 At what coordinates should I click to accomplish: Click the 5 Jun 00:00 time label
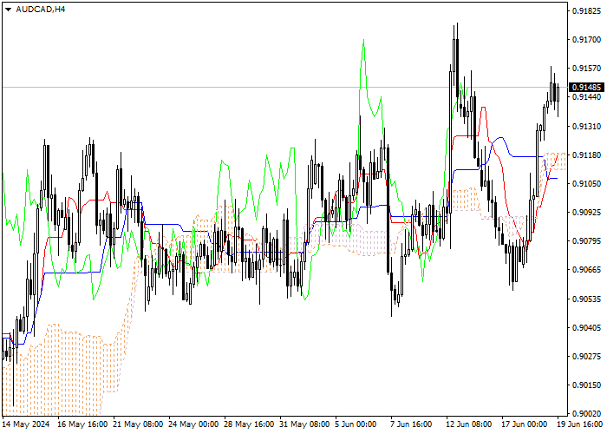point(356,424)
